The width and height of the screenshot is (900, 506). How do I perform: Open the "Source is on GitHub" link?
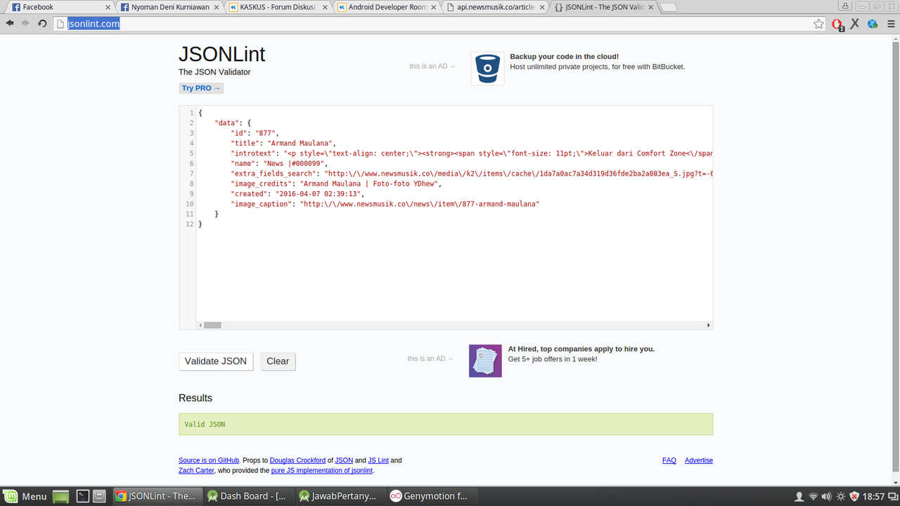[x=208, y=460]
